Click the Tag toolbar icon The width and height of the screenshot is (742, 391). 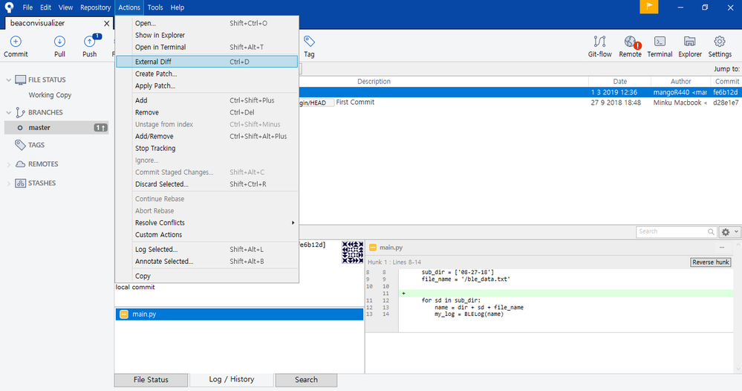point(309,46)
